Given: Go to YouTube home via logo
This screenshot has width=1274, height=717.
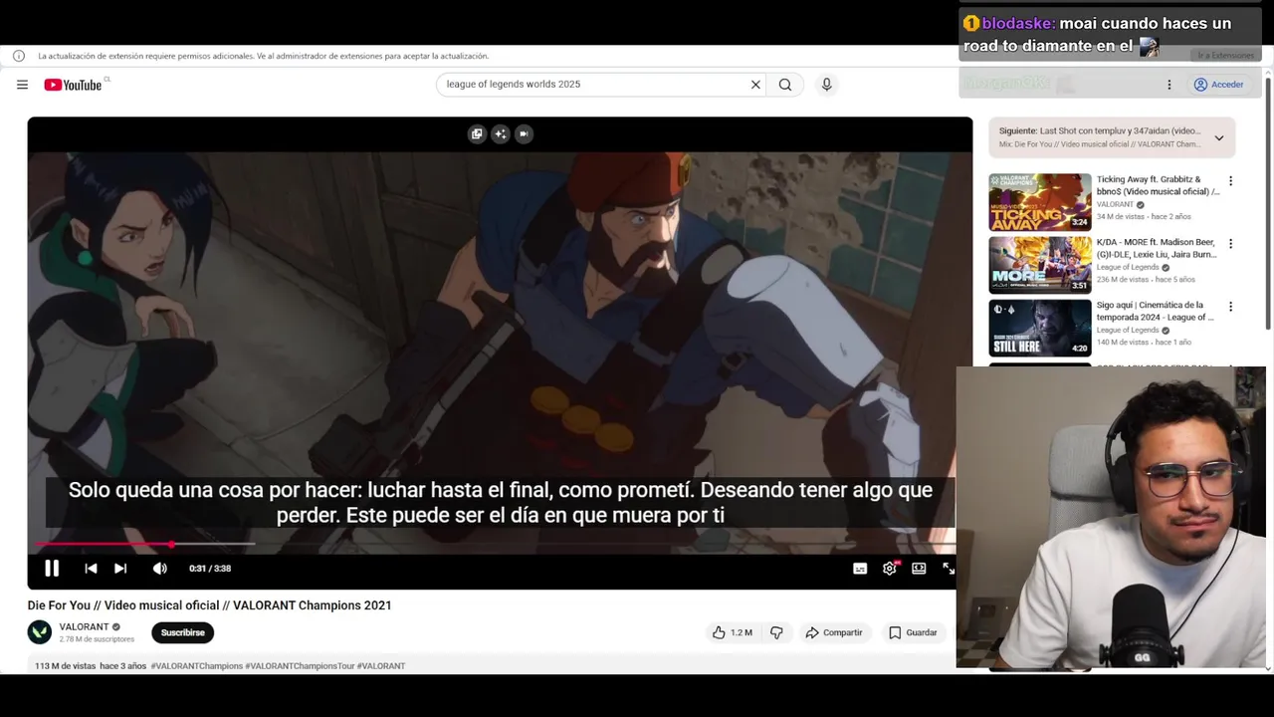Looking at the screenshot, I should tap(74, 85).
